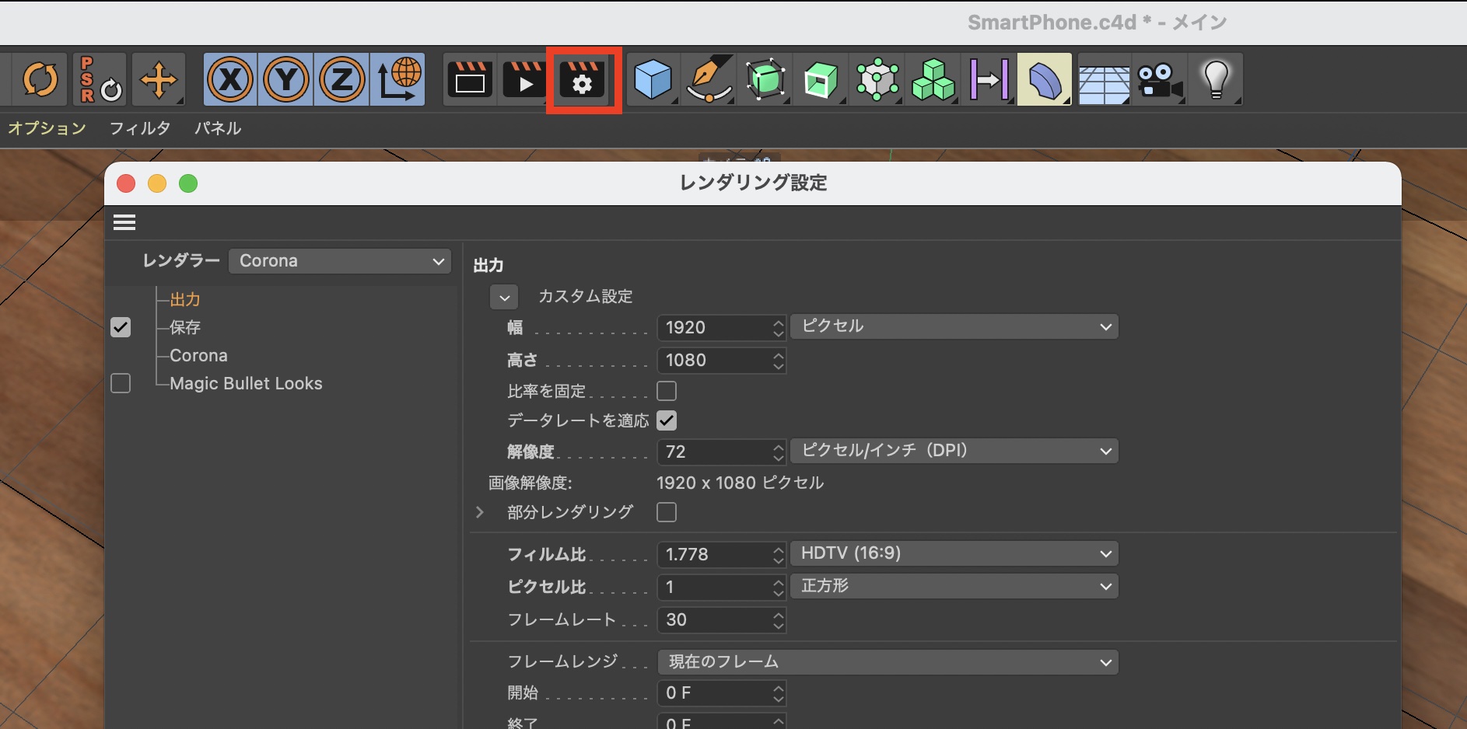
Task: Open the render settings hamburger menu
Action: 124,223
